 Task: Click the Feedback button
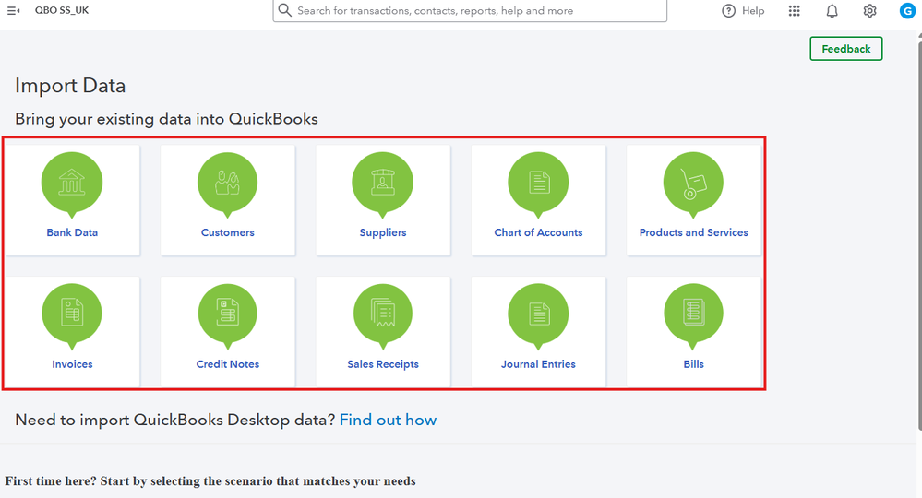tap(846, 49)
